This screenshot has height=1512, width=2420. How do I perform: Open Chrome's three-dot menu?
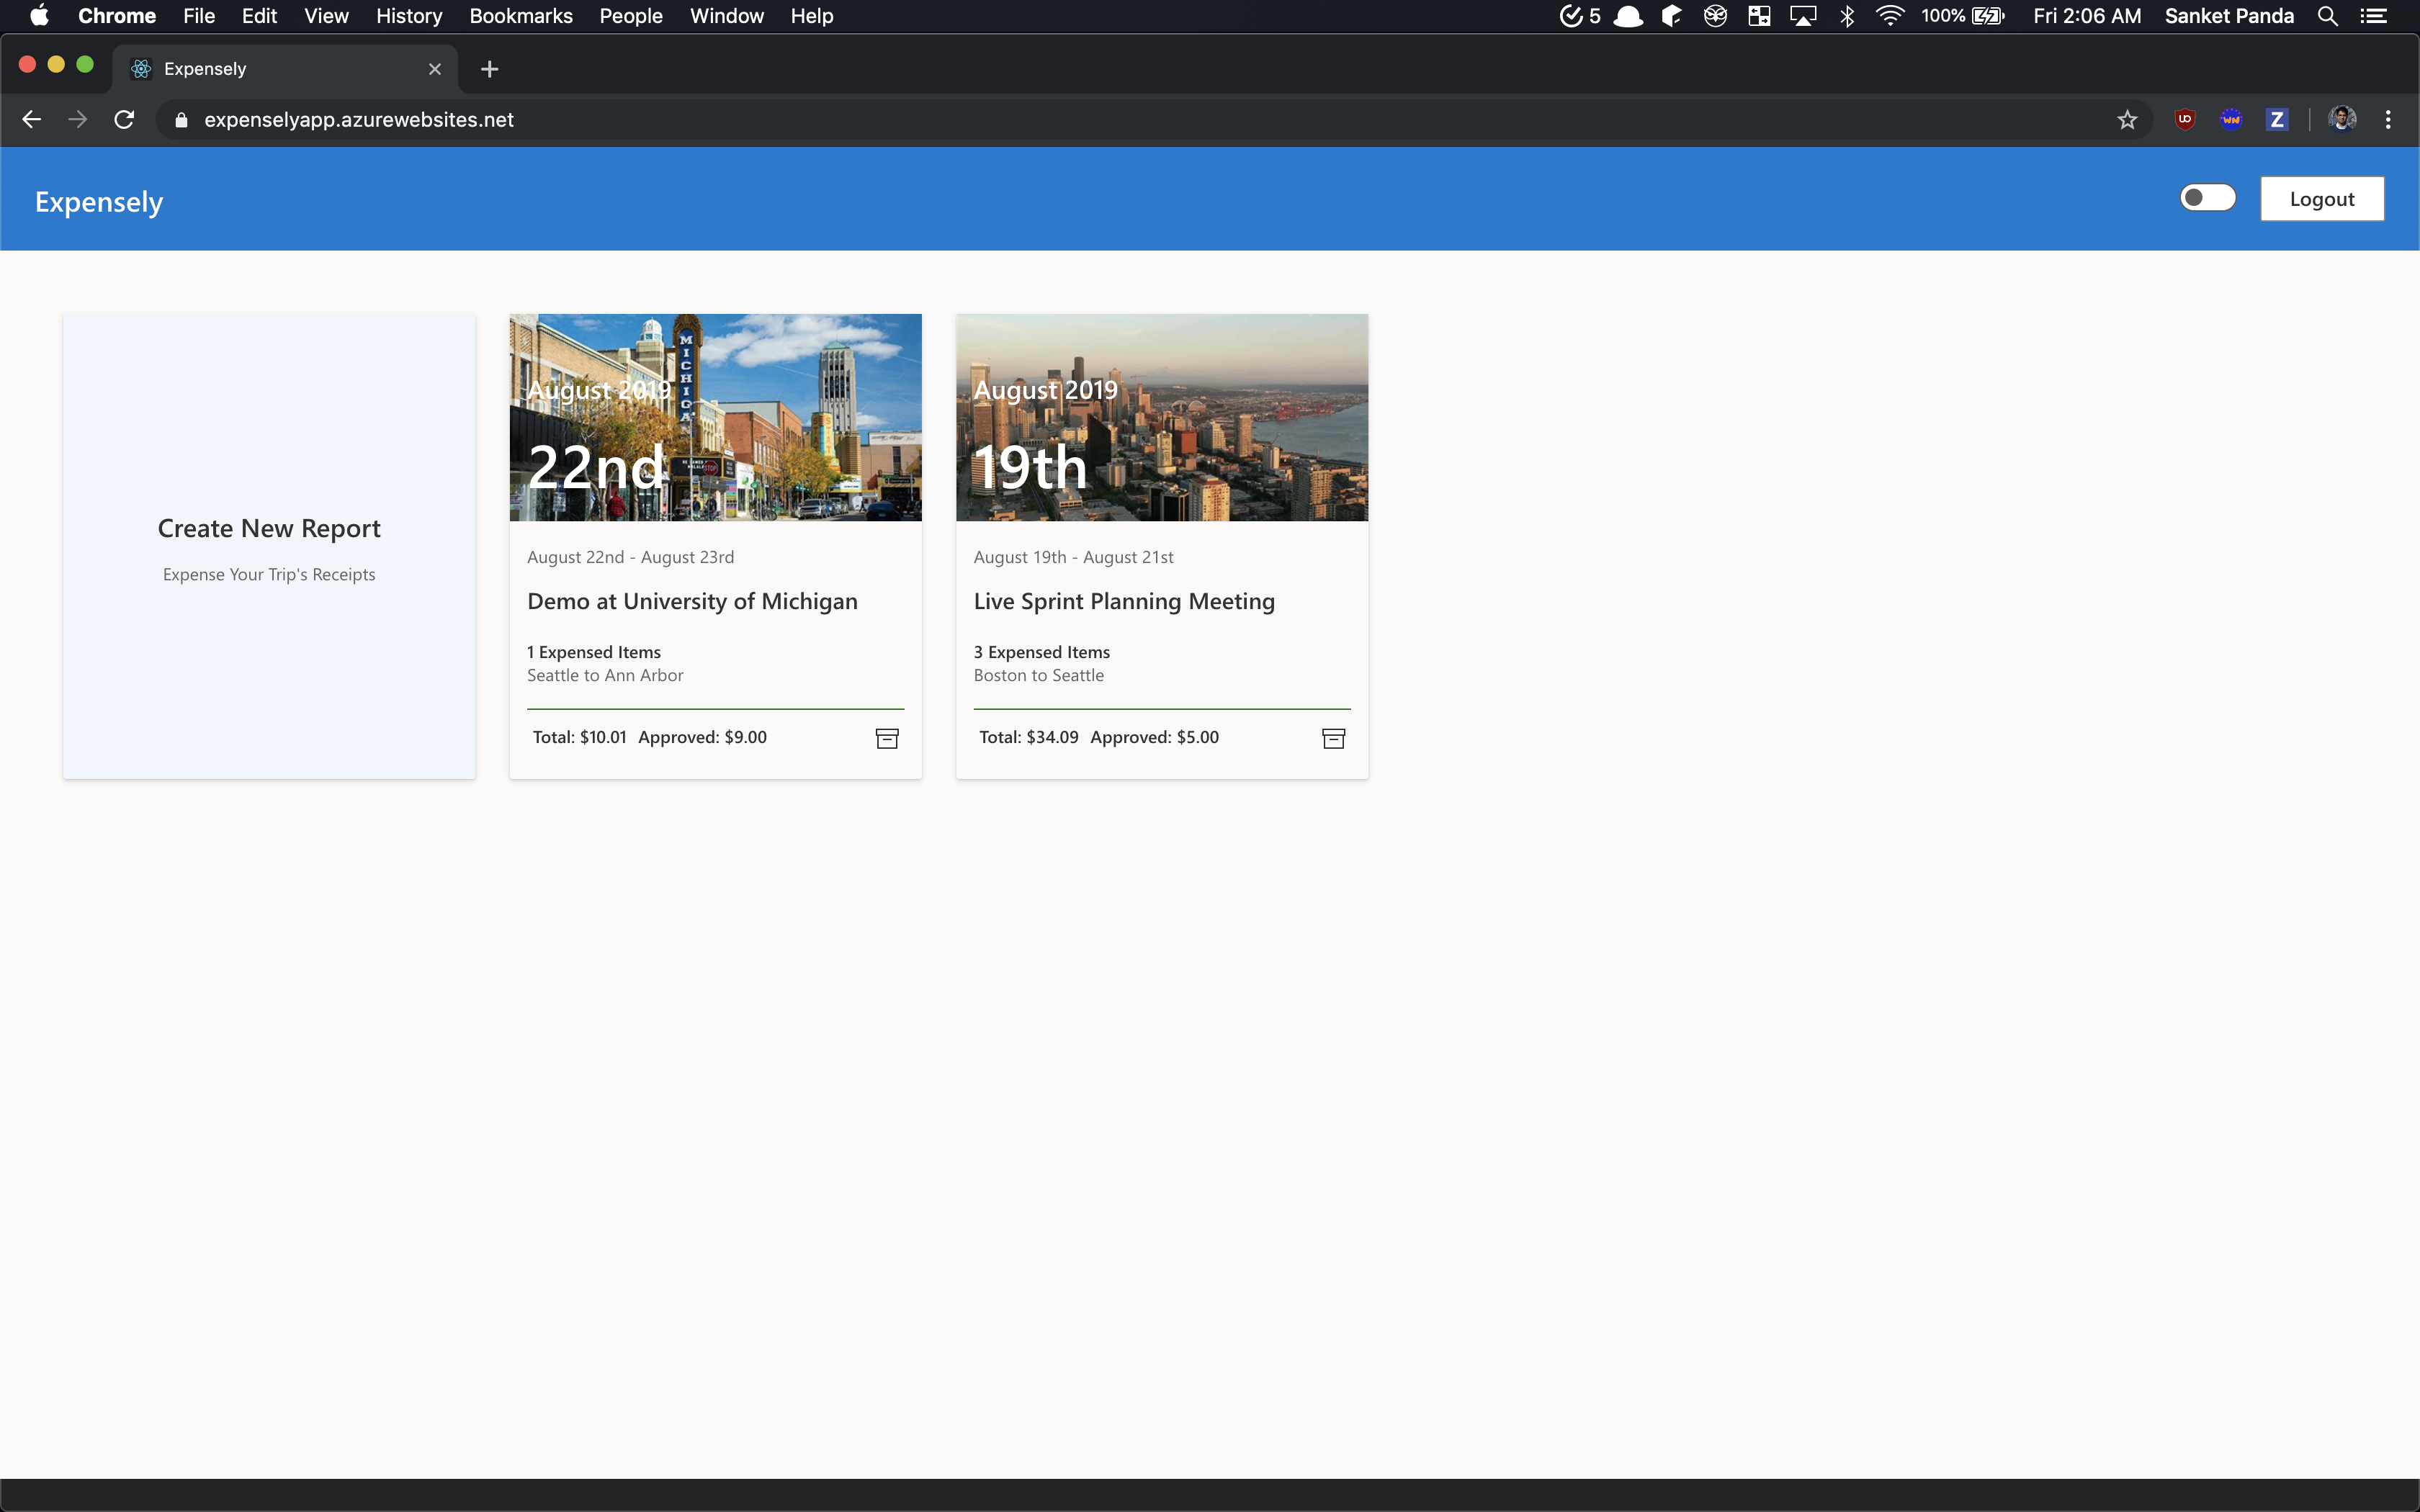2388,120
